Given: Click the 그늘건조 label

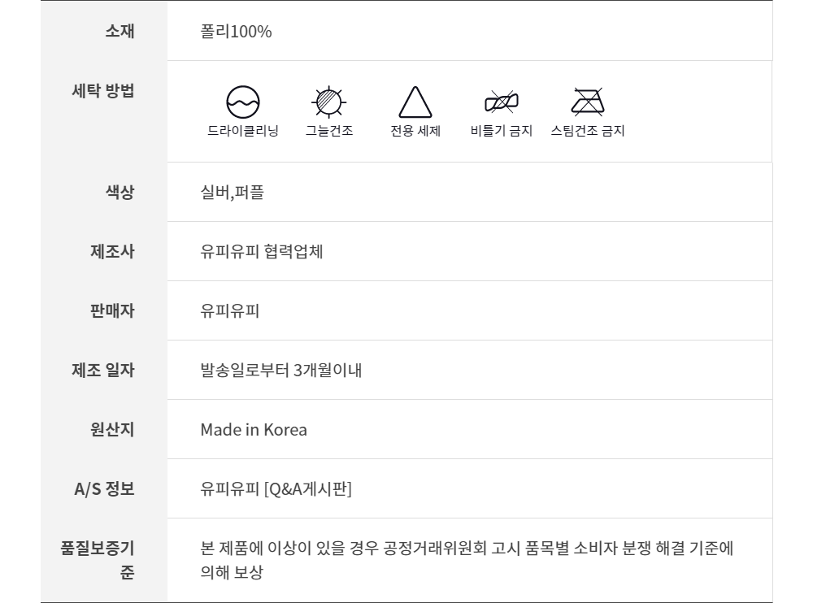Looking at the screenshot, I should 329,131.
